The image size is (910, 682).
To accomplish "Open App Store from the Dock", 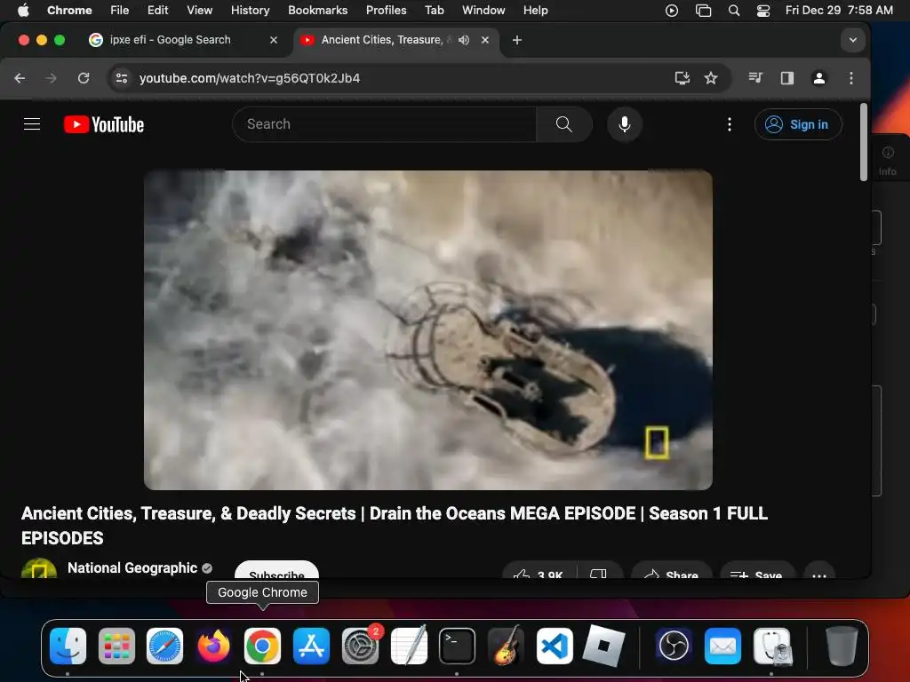I will pyautogui.click(x=311, y=646).
